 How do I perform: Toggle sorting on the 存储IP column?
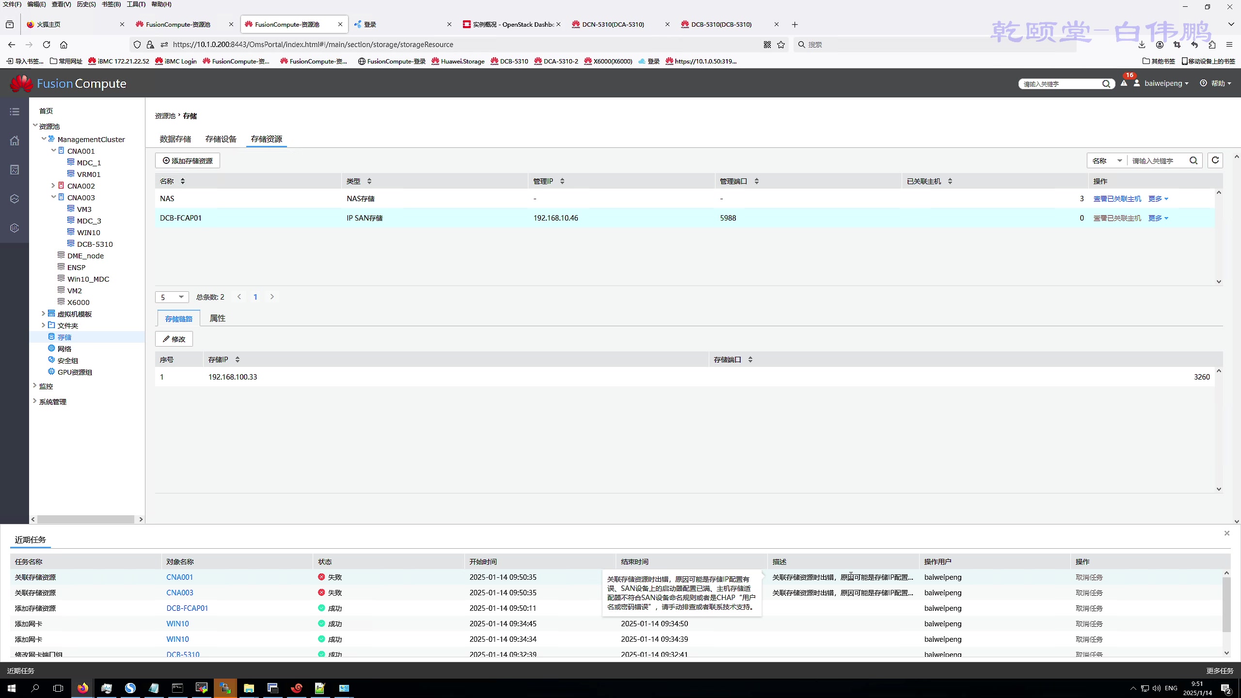[x=238, y=359]
